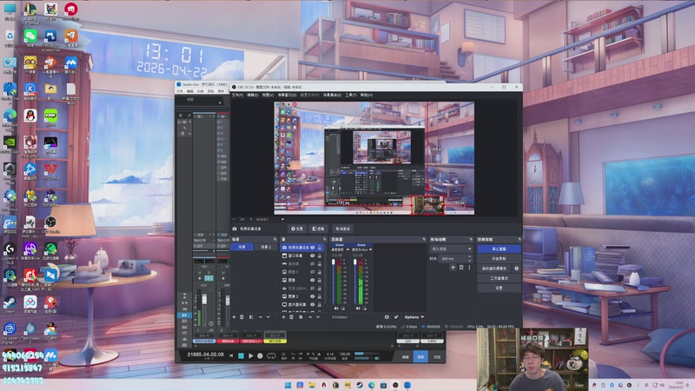Hide the 显示器采集 source
This screenshot has height=391, width=695.
[313, 305]
